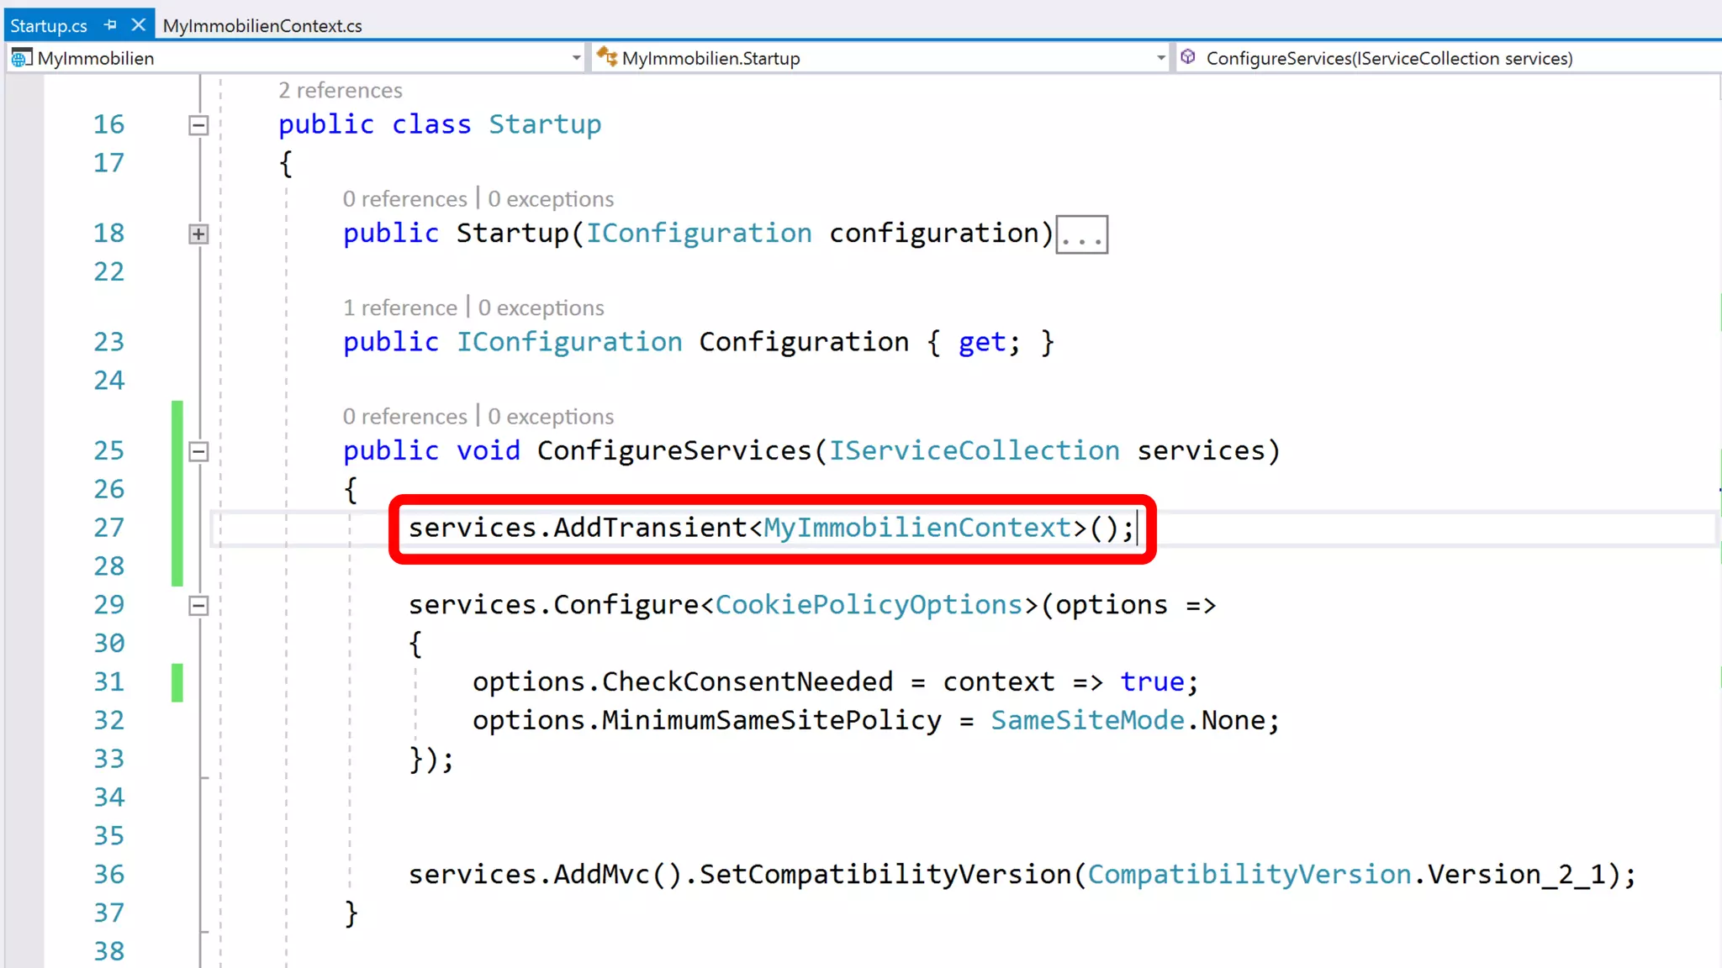
Task: Open the MyImmobilien project dropdown arrow
Action: click(x=576, y=58)
